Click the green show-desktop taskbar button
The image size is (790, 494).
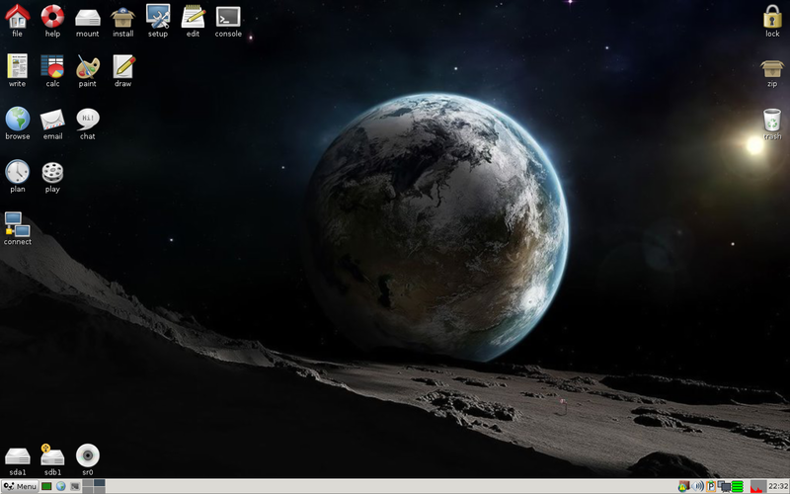(x=46, y=486)
